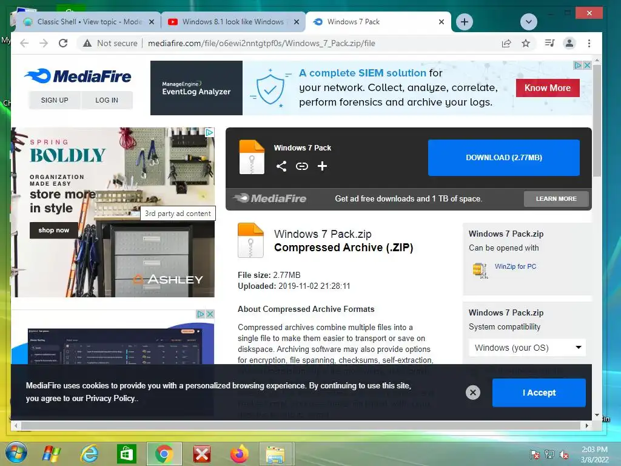Click the shop now button in Ashley ad

coord(54,230)
